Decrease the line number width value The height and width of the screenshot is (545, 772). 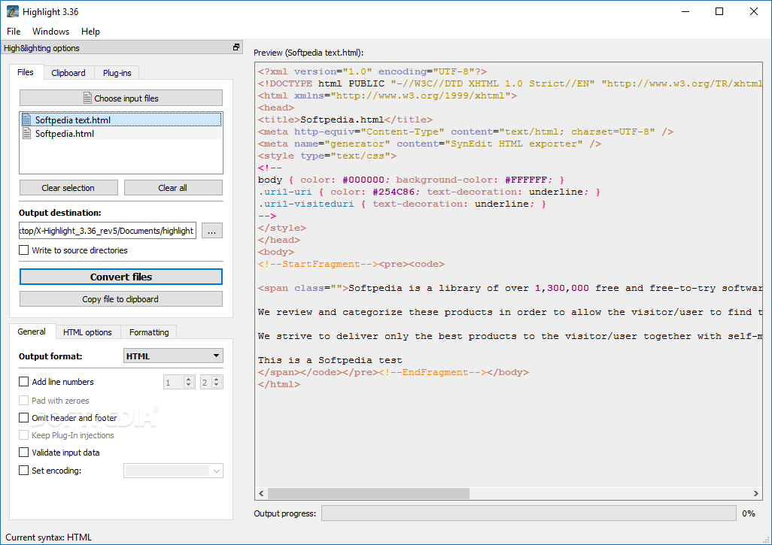point(217,385)
